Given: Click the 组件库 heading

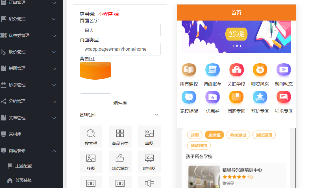Looking at the screenshot, I should (120, 103).
